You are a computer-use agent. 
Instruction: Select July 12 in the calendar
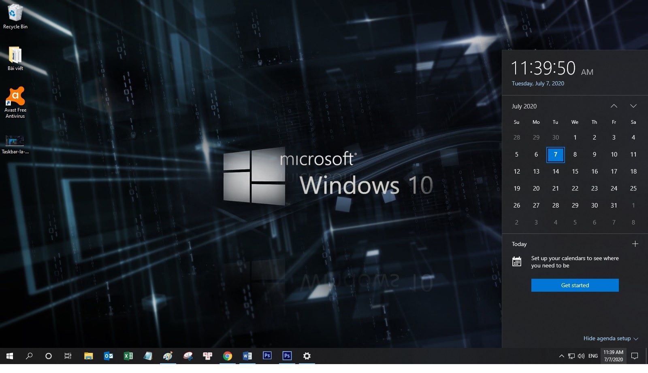point(517,172)
